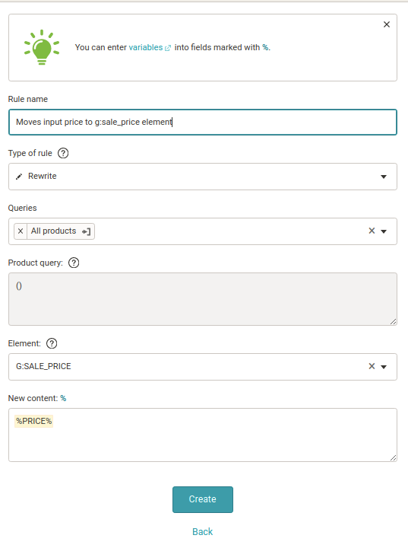Clear all selected queries
The width and height of the screenshot is (408, 548).
372,231
